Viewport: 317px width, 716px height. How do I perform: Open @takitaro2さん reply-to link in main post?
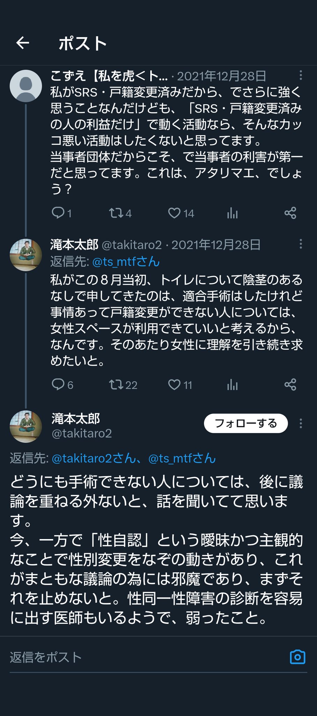pos(93,458)
